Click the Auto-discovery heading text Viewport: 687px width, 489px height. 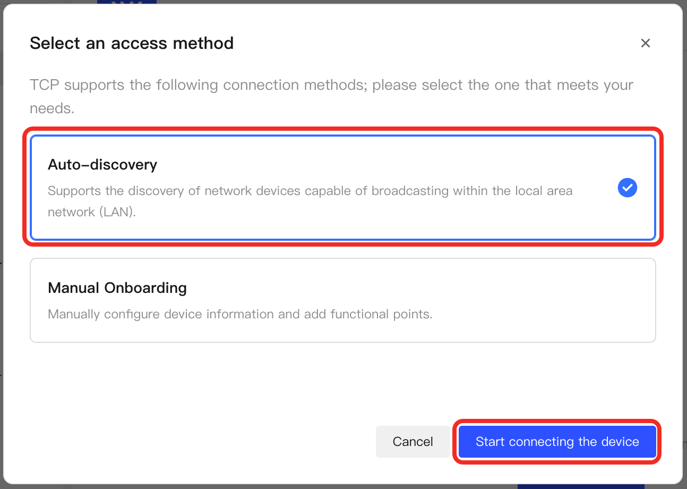point(102,165)
